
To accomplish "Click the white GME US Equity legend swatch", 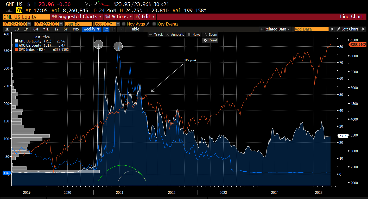I will pos(16,41).
